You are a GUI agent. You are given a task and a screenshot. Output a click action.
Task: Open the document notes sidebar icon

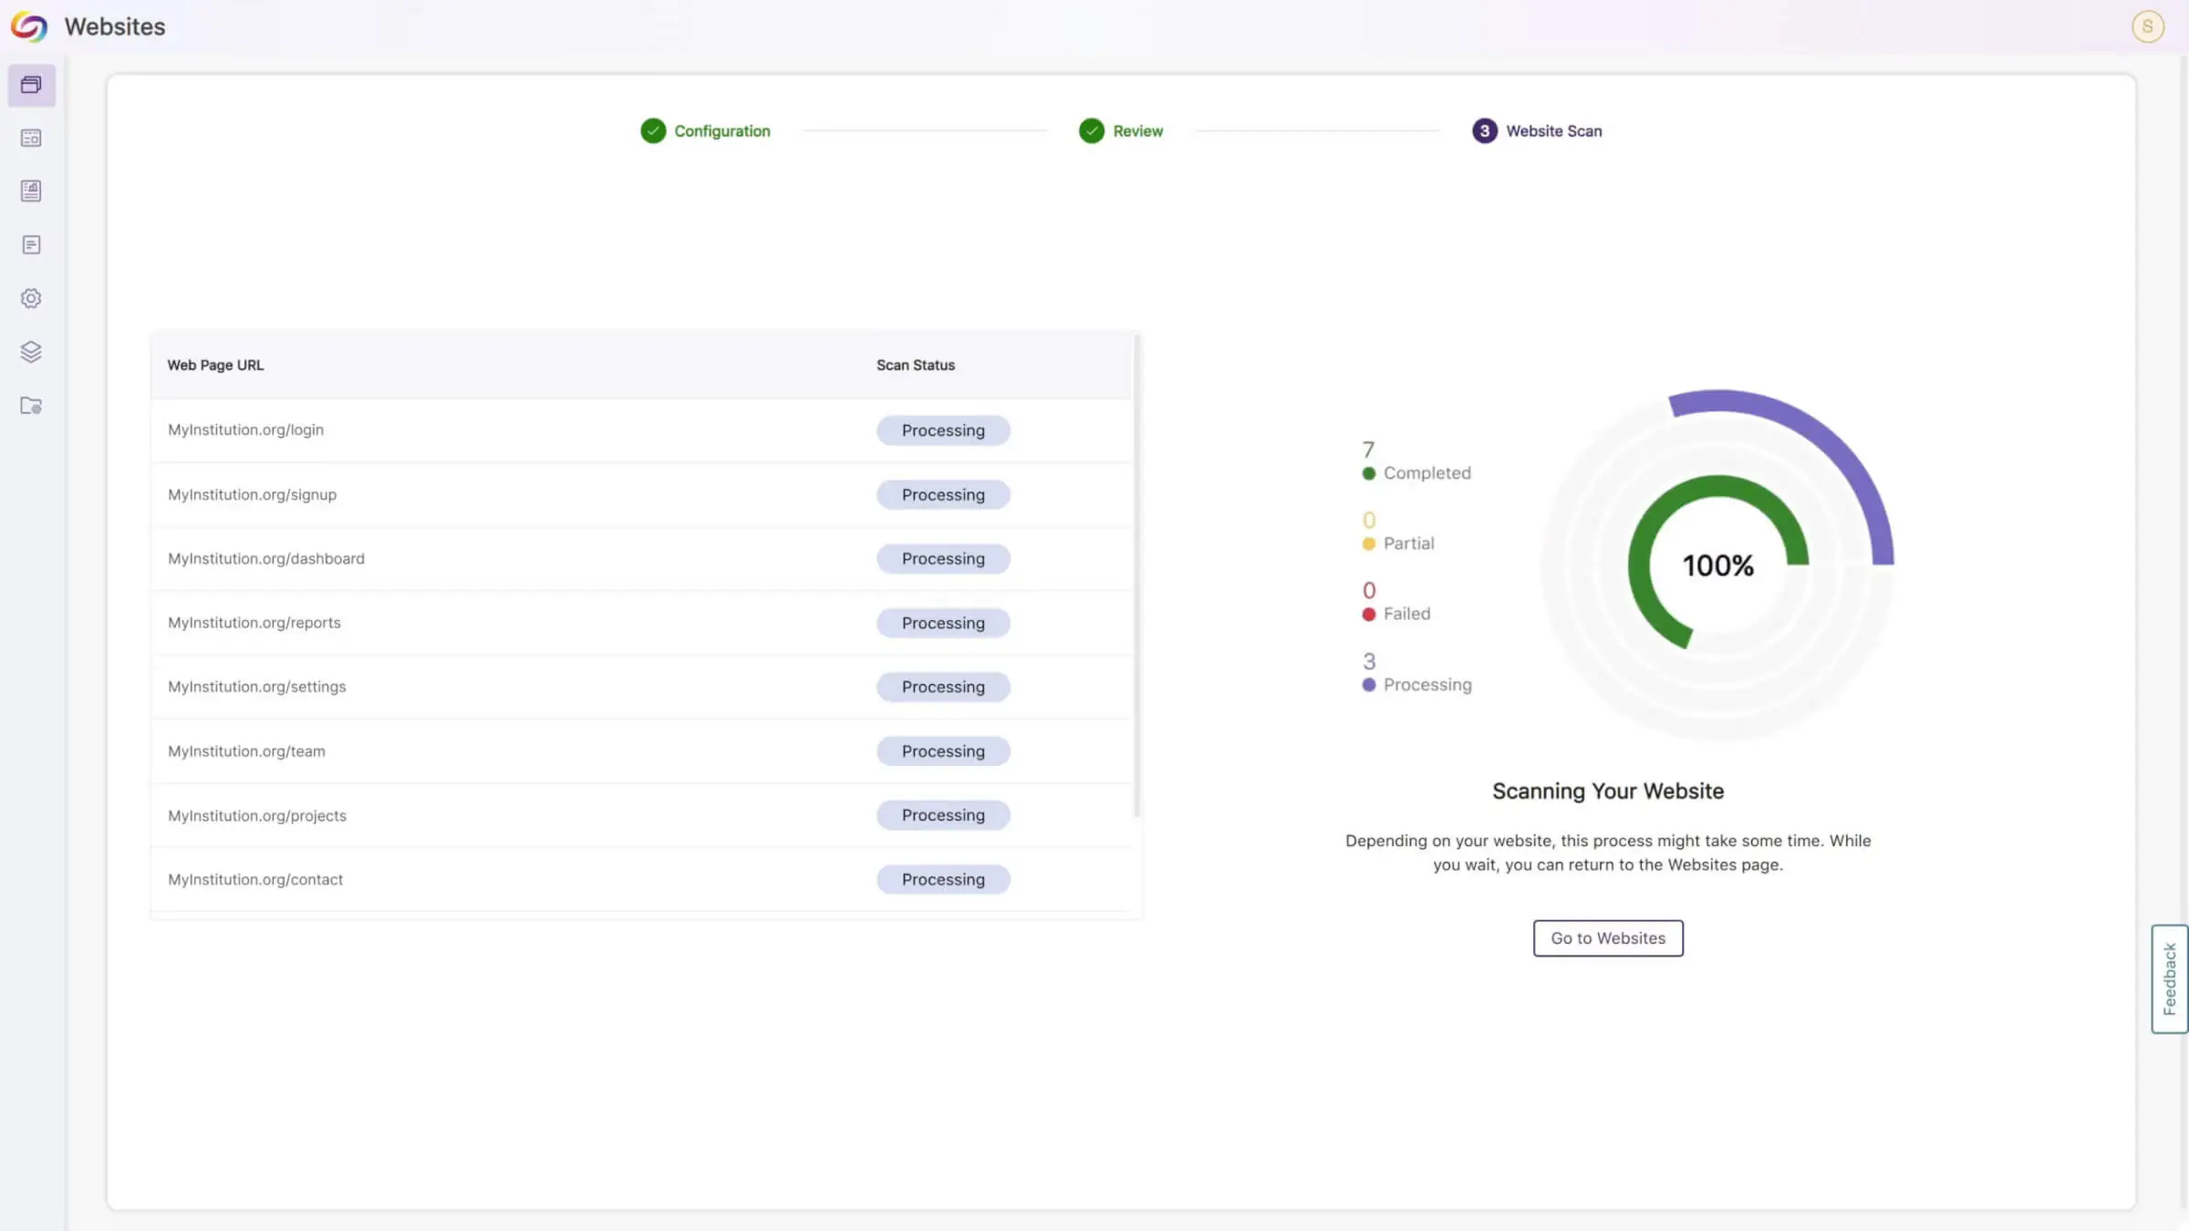(31, 244)
